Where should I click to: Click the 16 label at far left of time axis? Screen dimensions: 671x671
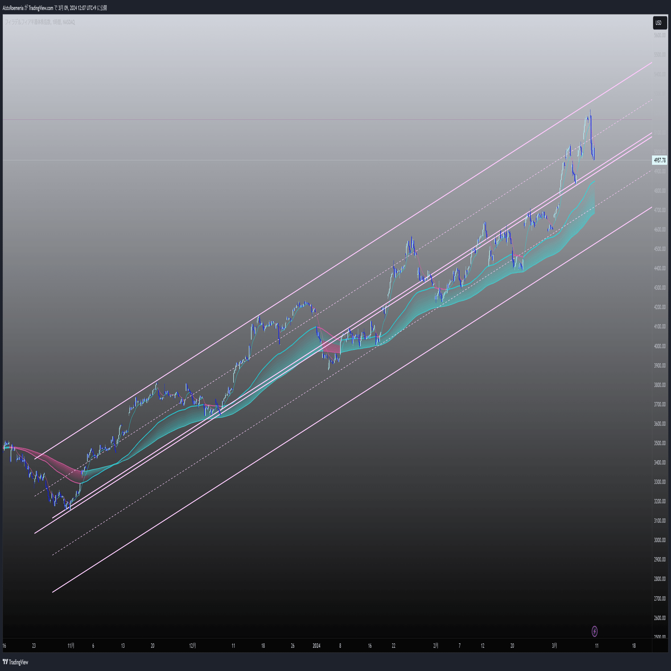click(4, 646)
